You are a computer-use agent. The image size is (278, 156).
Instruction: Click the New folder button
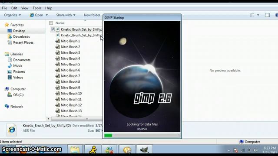coord(92,15)
